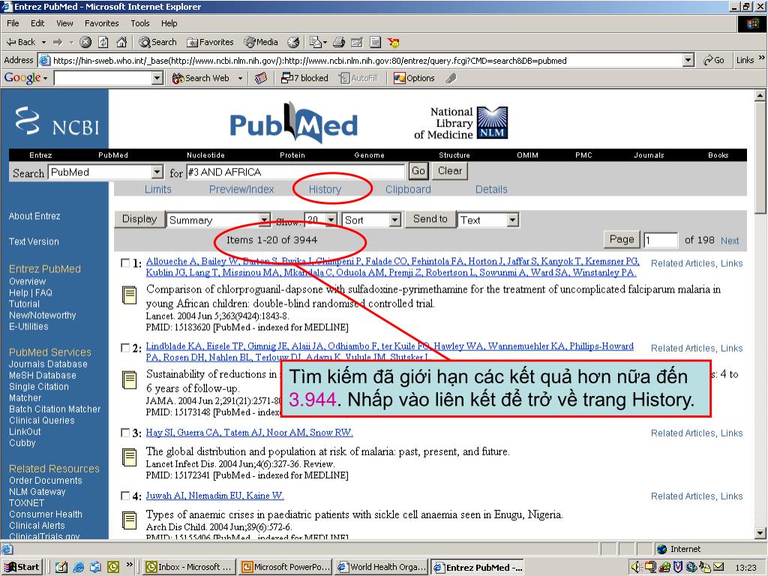This screenshot has height=576, width=768.
Task: Open the File menu
Action: tap(13, 23)
